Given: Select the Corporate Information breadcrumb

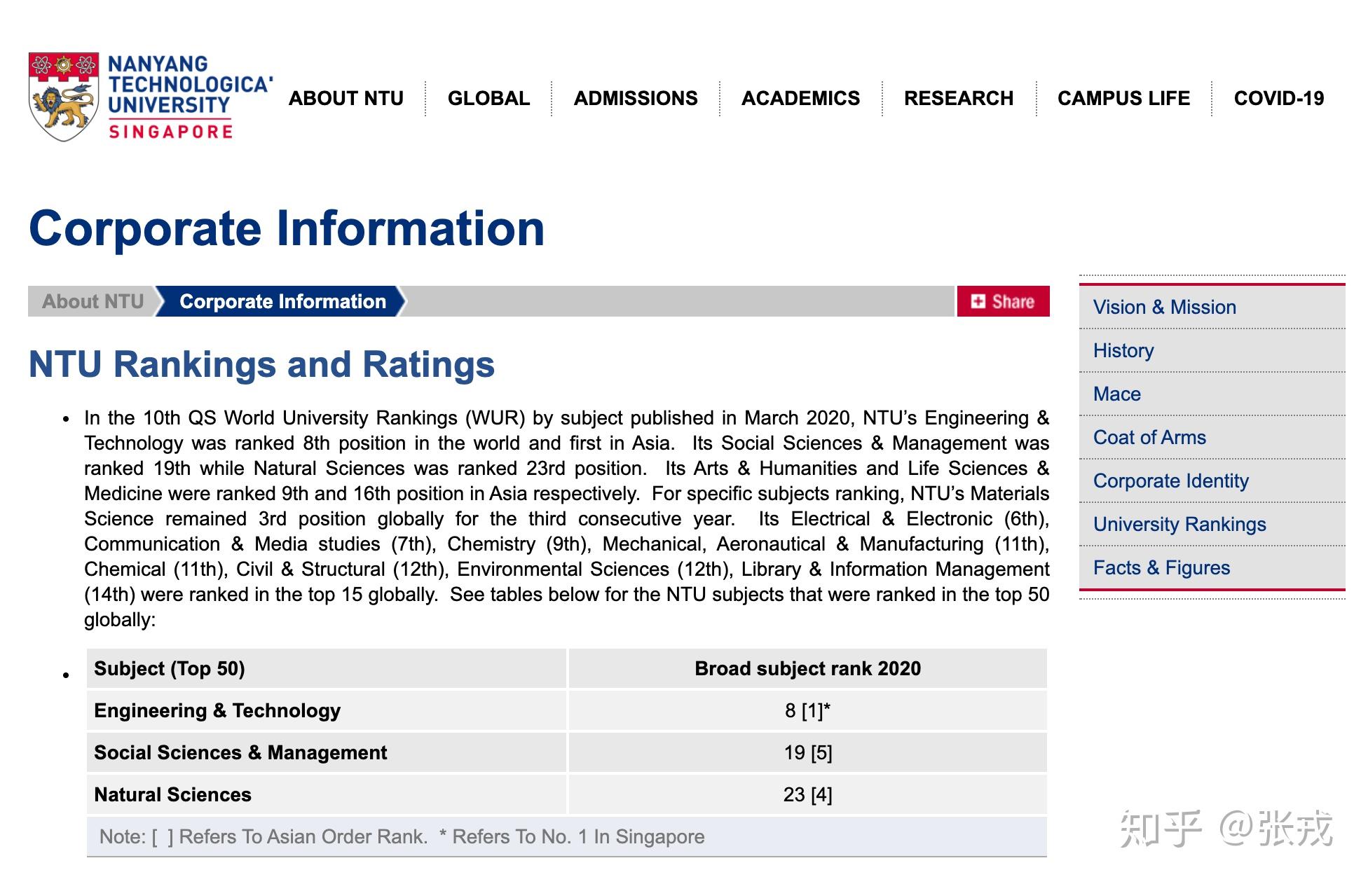Looking at the screenshot, I should point(282,301).
